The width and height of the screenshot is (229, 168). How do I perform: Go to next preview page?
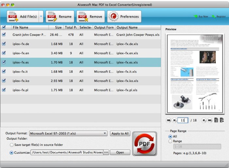tap(203, 120)
